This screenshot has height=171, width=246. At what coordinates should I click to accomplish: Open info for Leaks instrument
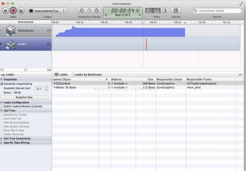tap(49, 44)
